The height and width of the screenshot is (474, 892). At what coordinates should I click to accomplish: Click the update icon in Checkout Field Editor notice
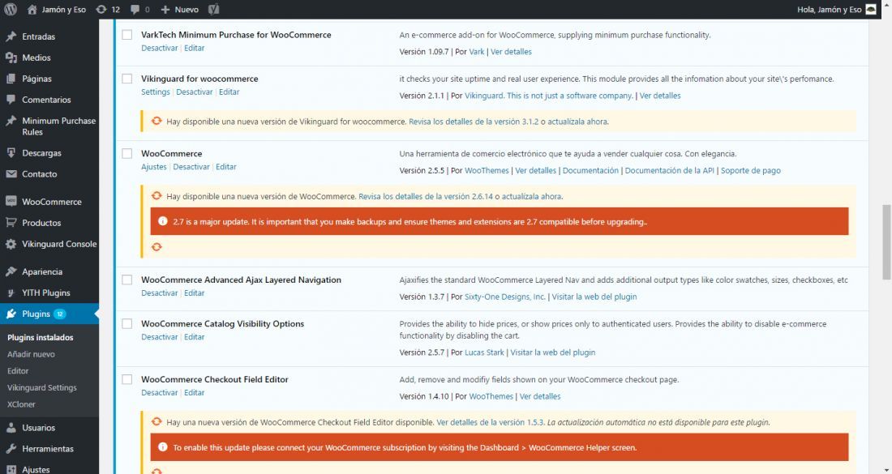coord(157,421)
